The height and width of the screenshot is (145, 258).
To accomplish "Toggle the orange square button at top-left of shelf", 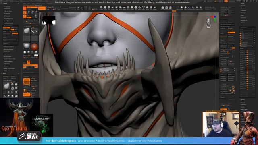I will point(25,8).
